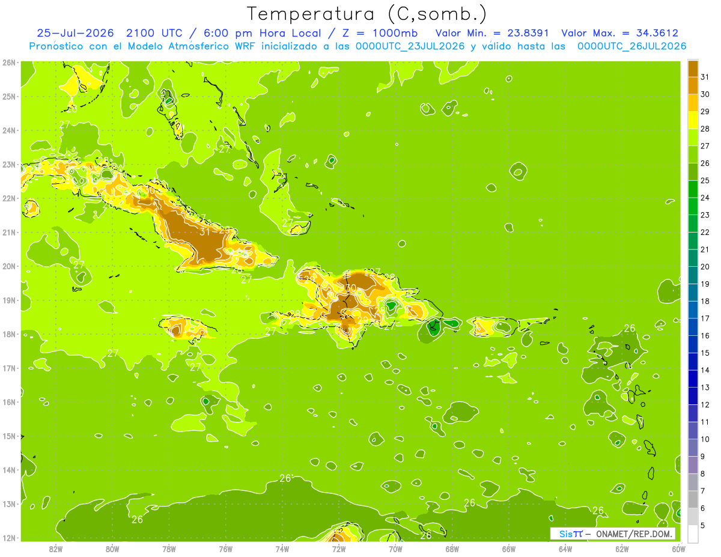Click the '31' contour label over eastern Cuba
The width and height of the screenshot is (721, 557).
point(205,232)
